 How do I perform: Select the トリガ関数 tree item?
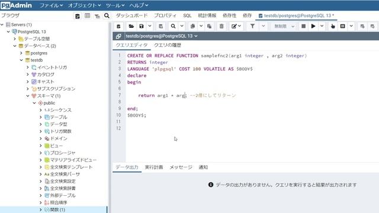[x=61, y=131]
